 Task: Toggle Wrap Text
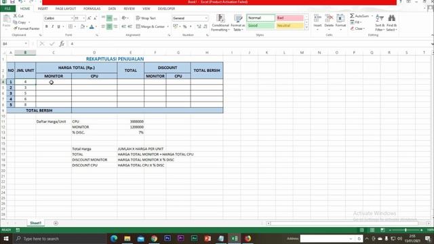point(146,18)
